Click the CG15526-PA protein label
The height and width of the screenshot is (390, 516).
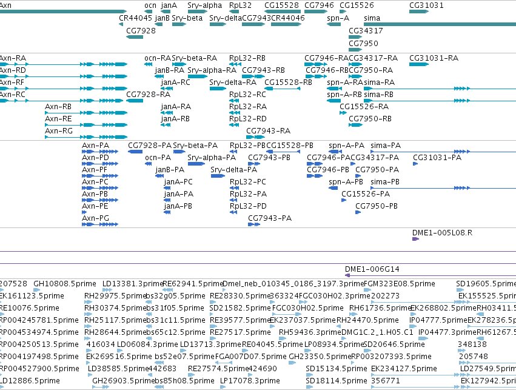366,194
